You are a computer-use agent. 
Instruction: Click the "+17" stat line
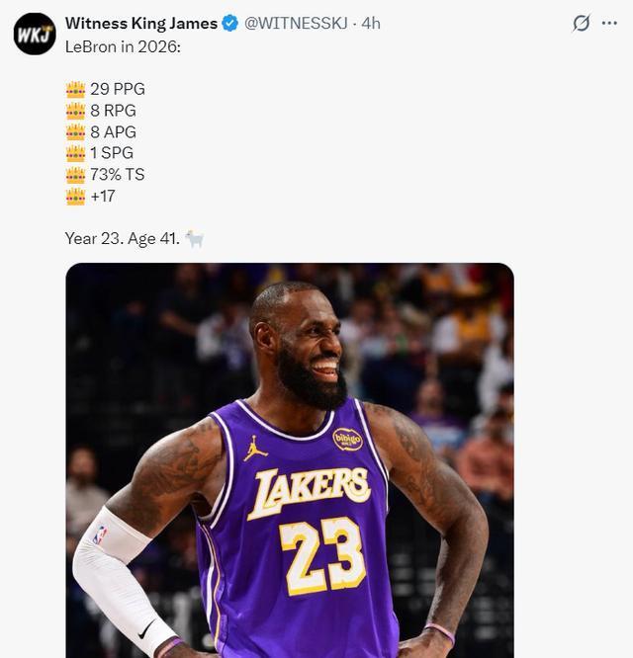102,197
